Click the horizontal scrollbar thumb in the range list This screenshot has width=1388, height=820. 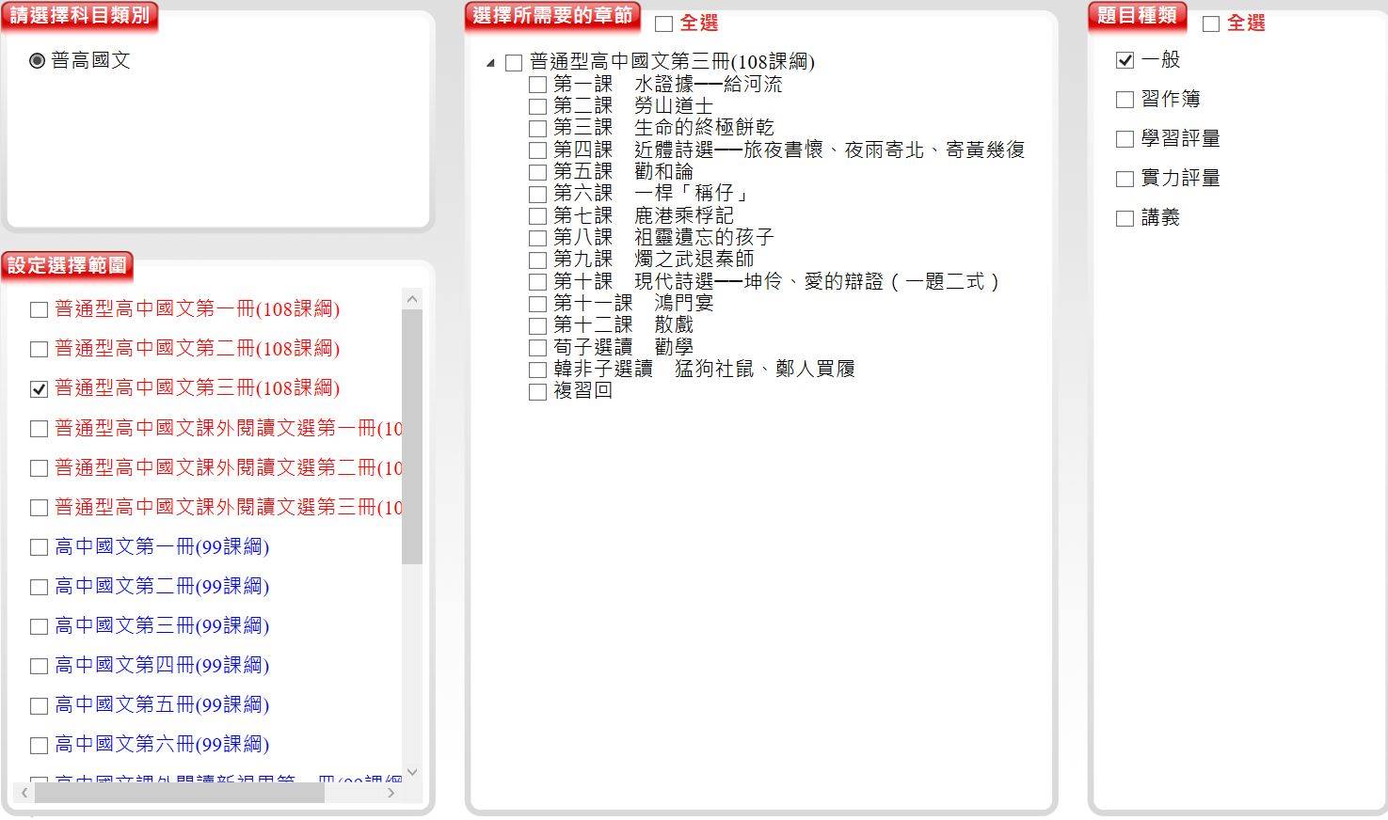pyautogui.click(x=180, y=794)
